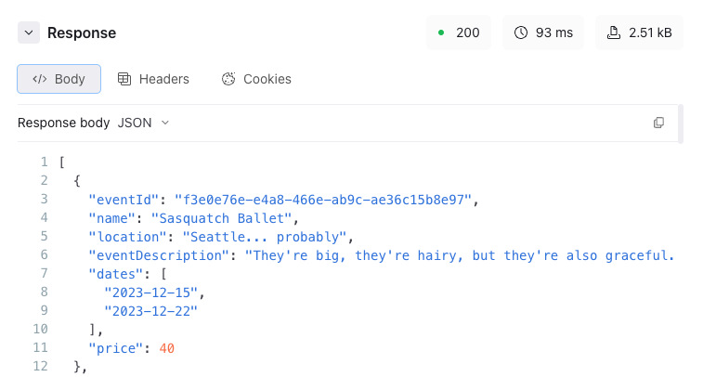This screenshot has width=703, height=377.
Task: Click the vertical scrollbar on the right
Action: (x=681, y=123)
